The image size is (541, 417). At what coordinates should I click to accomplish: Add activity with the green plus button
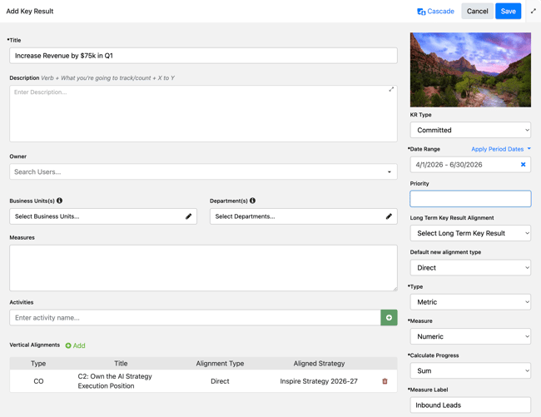[389, 318]
